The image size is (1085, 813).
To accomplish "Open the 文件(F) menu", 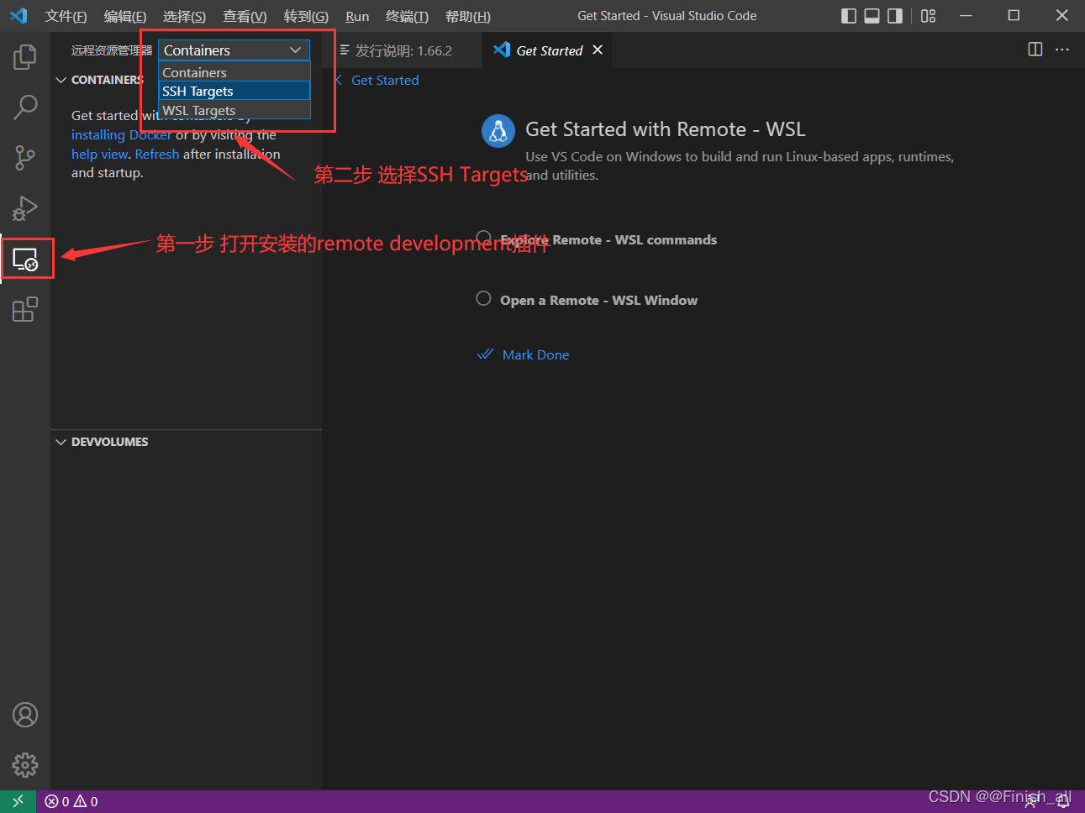I will tap(66, 16).
